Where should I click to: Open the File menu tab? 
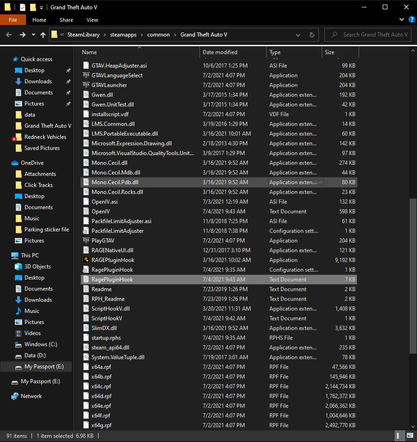[x=13, y=20]
